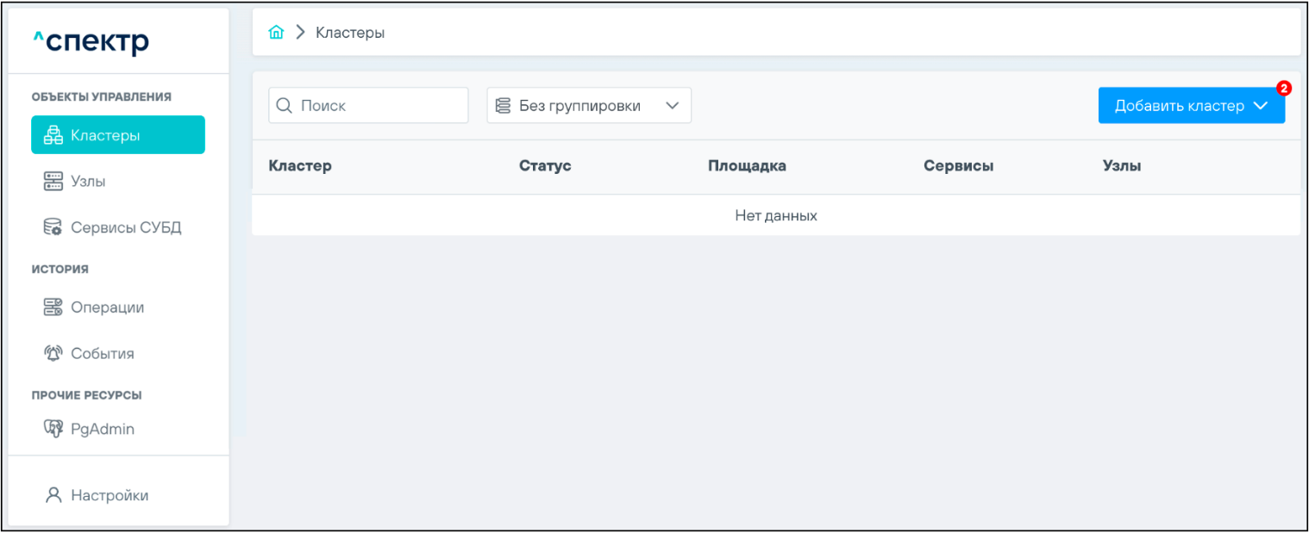Open Узлы via its server icon
The image size is (1309, 533).
click(53, 182)
